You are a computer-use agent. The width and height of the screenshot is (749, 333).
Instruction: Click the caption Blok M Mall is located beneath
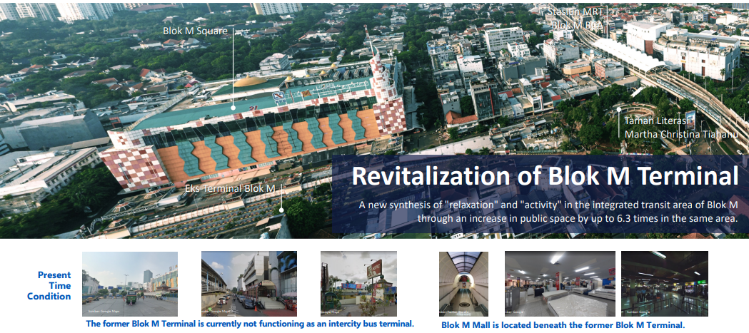point(563,324)
